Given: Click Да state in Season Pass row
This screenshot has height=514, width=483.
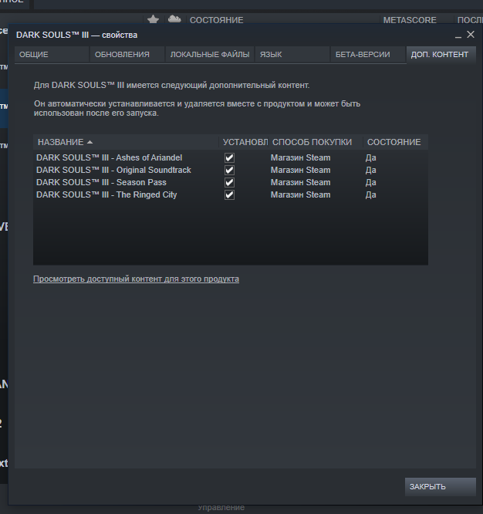Looking at the screenshot, I should coord(371,183).
